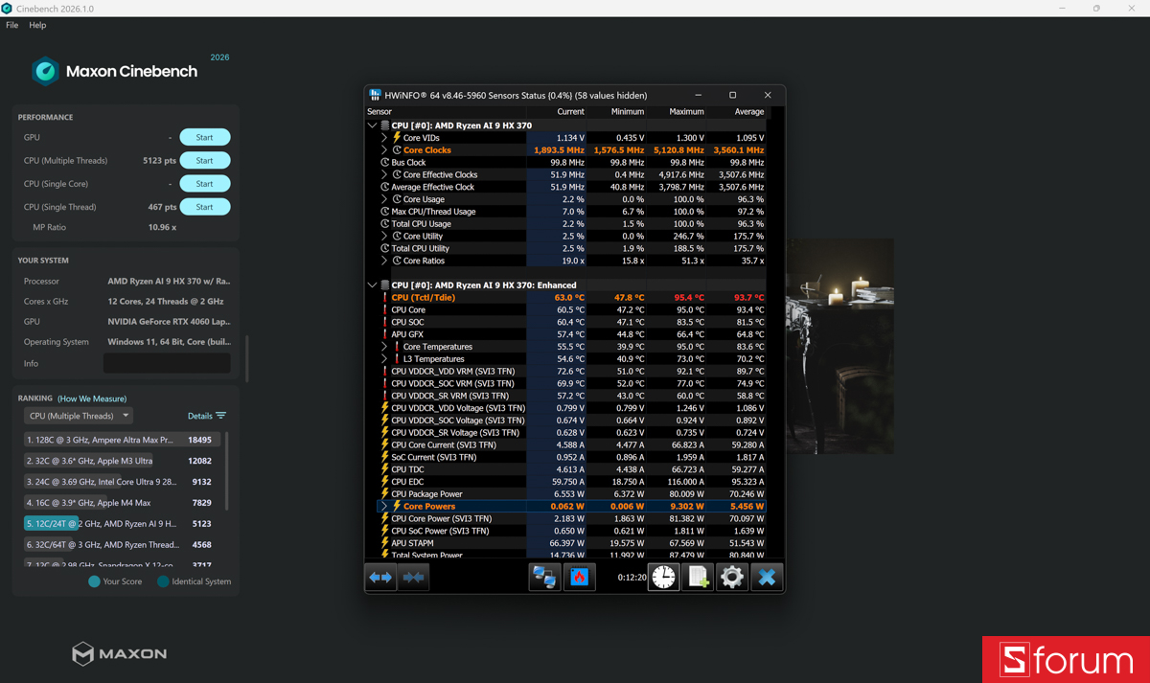Expand Core Effective Clocks row
The image size is (1150, 683).
pos(385,175)
